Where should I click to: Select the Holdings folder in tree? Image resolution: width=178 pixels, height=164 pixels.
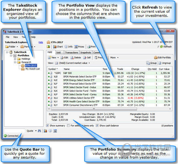tap(26, 59)
